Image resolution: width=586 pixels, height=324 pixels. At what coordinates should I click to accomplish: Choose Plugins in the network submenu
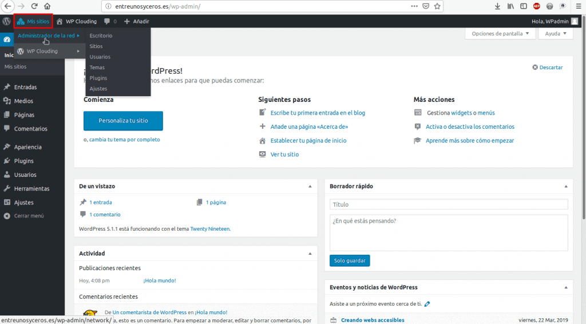[98, 78]
